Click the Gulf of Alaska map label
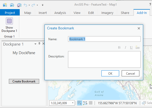 click(x=99, y=93)
